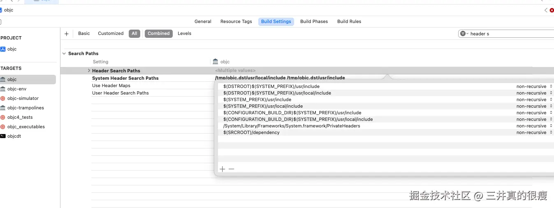Screen dimensions: 554x208
Task: Select objc-trampolines target icon
Action: click(x=3, y=108)
